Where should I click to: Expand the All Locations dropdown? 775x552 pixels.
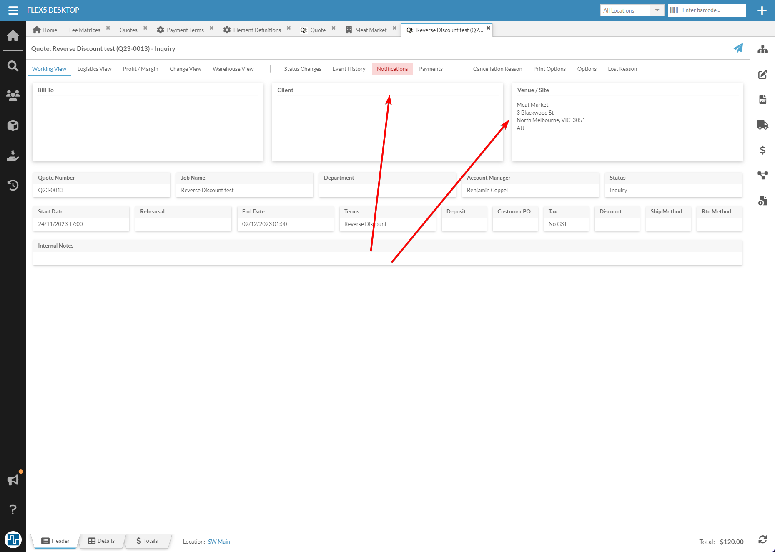[657, 10]
